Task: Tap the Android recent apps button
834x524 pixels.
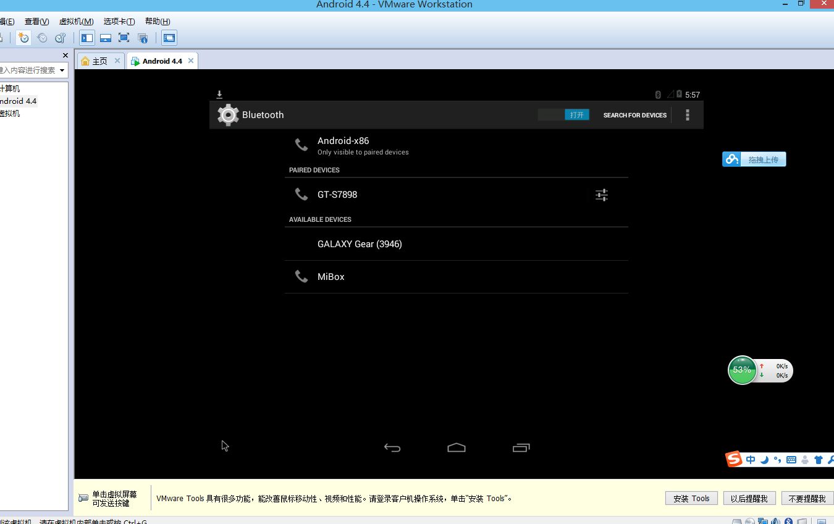Action: coord(521,448)
